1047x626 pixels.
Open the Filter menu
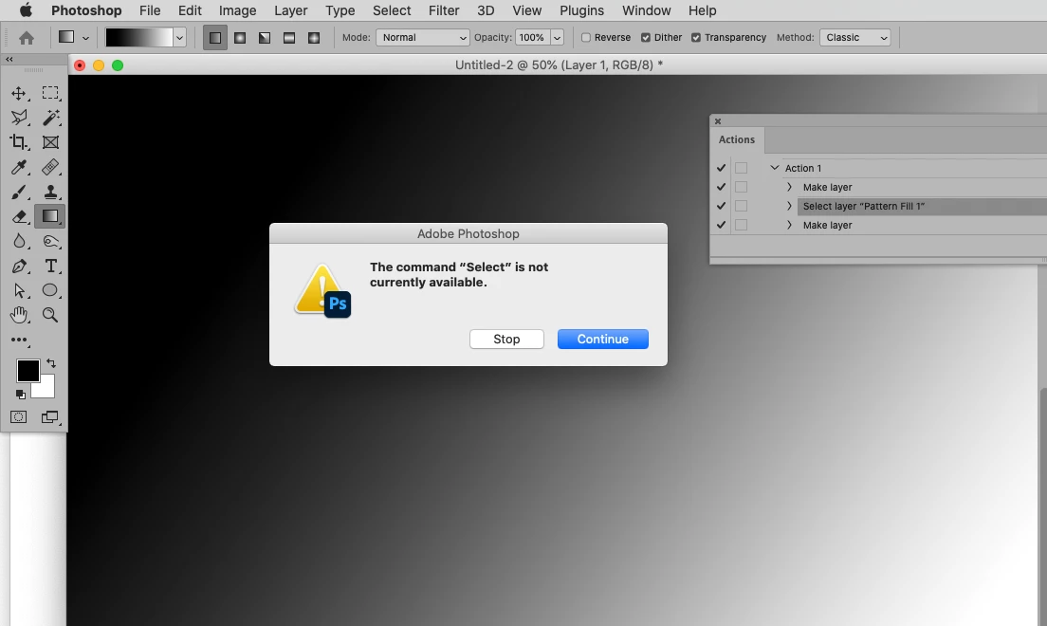444,10
